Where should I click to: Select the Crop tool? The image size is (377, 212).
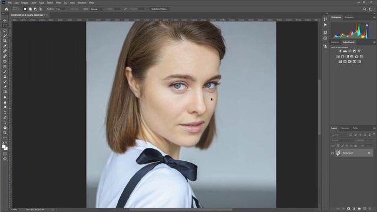tap(5, 41)
